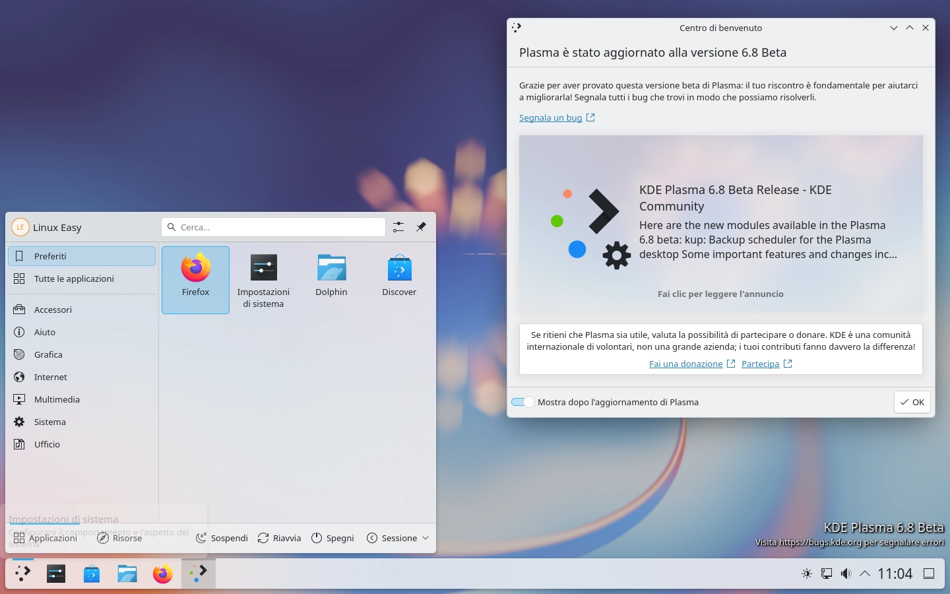This screenshot has height=594, width=950.
Task: Open the Ufficio category
Action: 82,444
